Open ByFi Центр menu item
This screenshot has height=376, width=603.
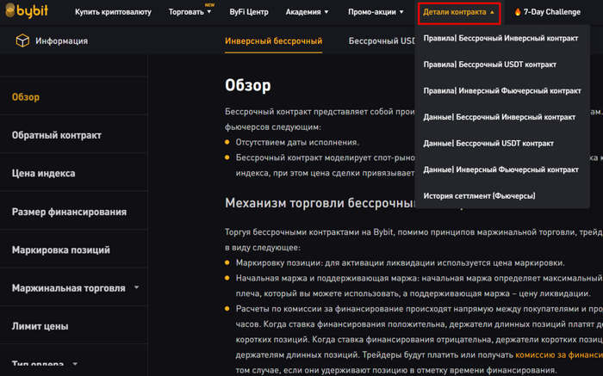pos(249,13)
